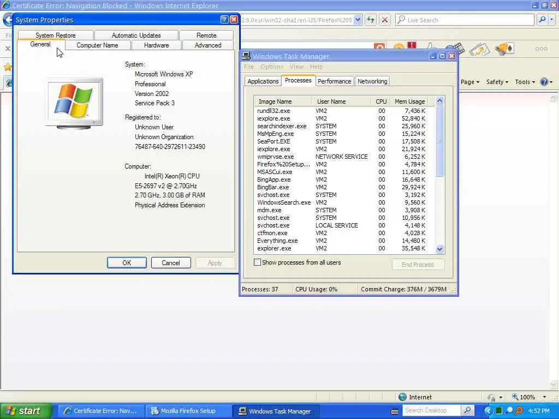Click the Internet zone globe in status bar
The image size is (559, 419).
pyautogui.click(x=402, y=397)
